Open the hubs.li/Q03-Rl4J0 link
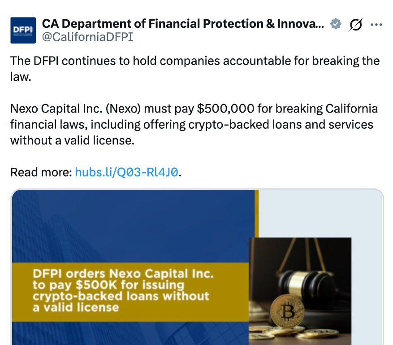This screenshot has width=393, height=345. tap(126, 172)
